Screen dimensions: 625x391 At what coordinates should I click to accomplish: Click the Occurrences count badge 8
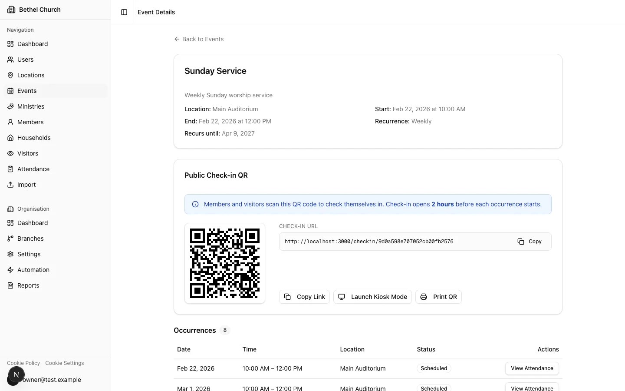(225, 330)
